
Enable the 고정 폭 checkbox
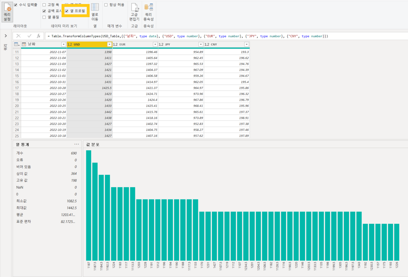click(44, 5)
